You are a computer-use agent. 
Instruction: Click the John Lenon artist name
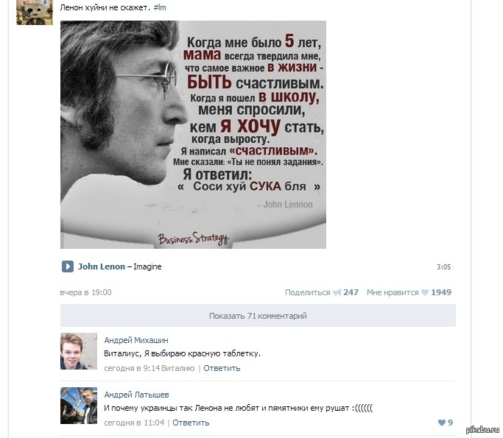[x=102, y=266]
